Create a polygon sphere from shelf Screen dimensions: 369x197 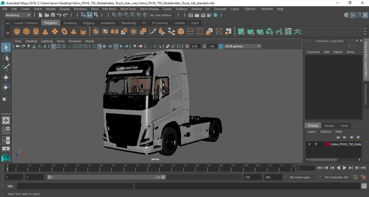(x=17, y=32)
